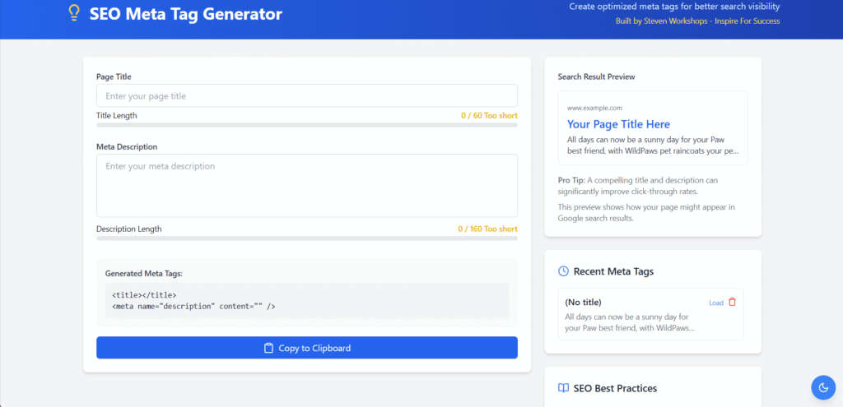This screenshot has width=843, height=407.
Task: Click the SEO Meta Tag Generator heading
Action: click(x=185, y=13)
